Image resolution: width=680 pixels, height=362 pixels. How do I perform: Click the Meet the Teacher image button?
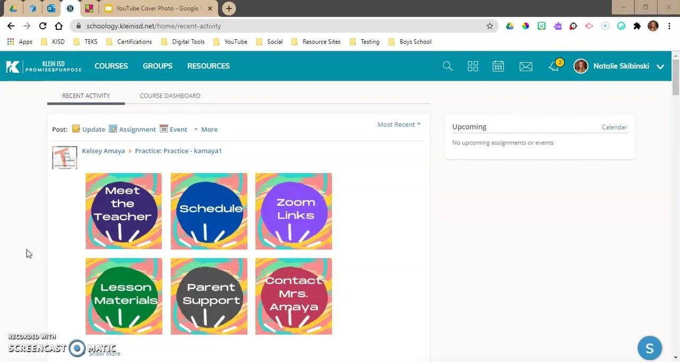[124, 211]
